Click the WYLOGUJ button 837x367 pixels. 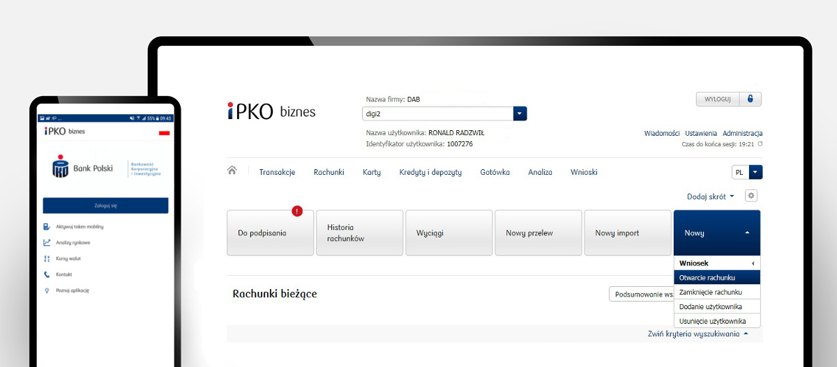(717, 99)
